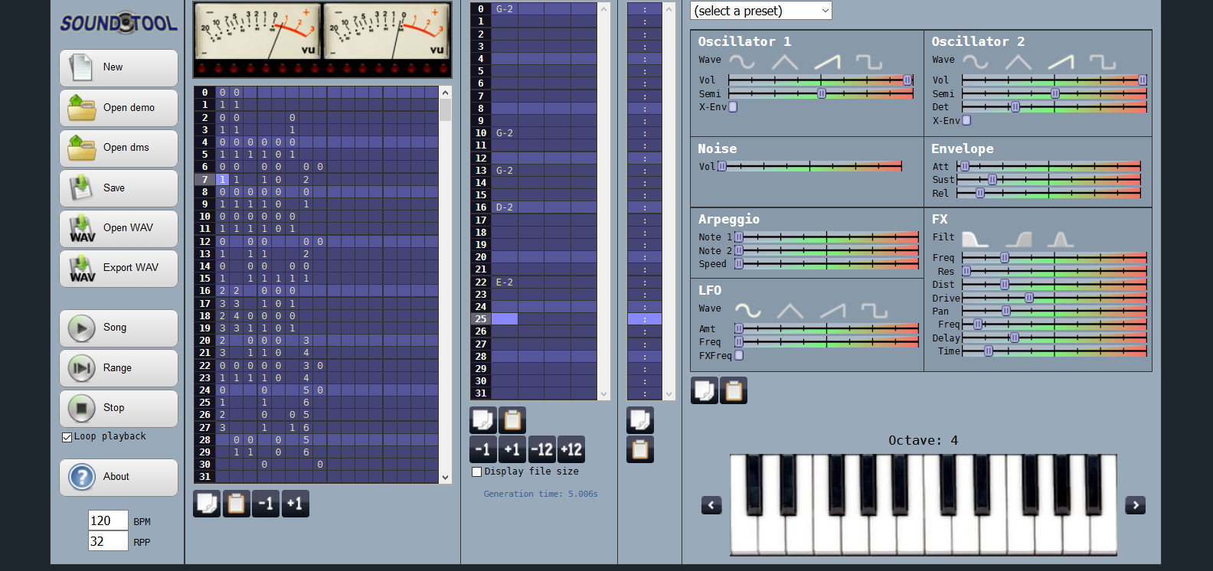Transpose pattern notes up twelve semitones

point(571,449)
